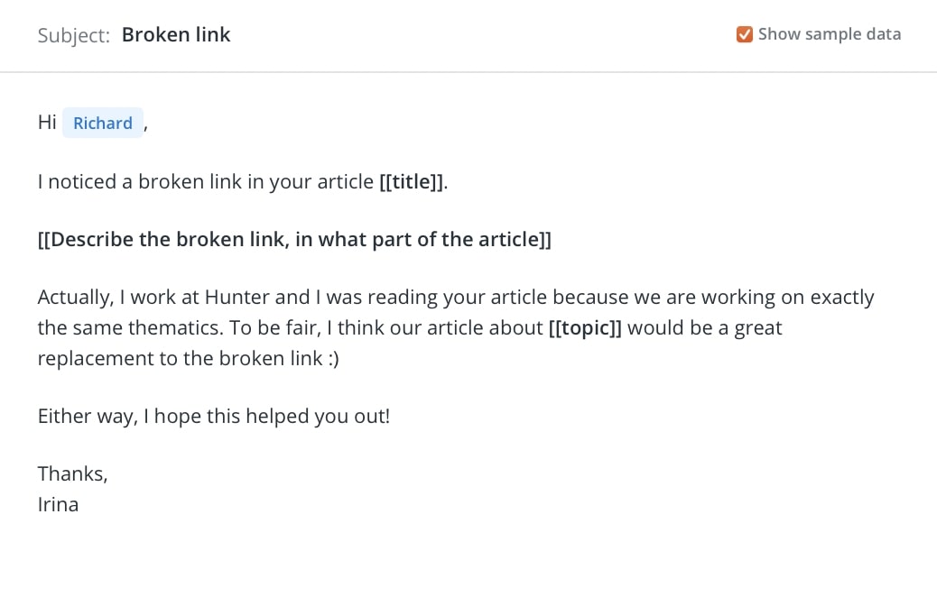The image size is (937, 597).
Task: Click the [[Describe the broken link]] placeholder line
Action: [294, 239]
